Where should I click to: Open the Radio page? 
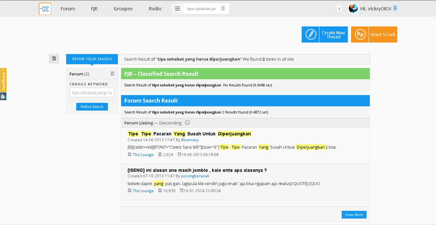point(155,8)
